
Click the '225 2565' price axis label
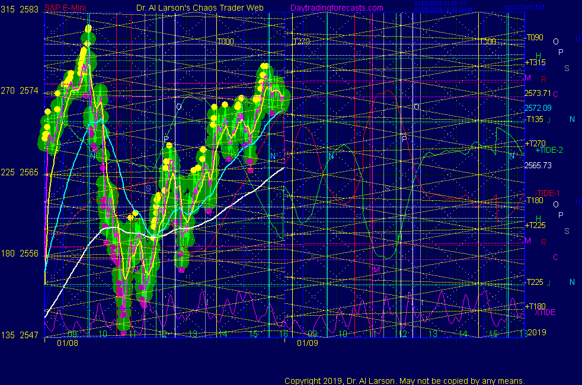[20, 172]
